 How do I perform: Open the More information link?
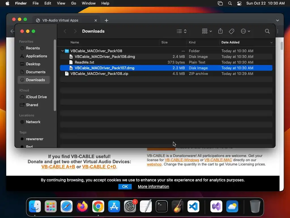153,186
